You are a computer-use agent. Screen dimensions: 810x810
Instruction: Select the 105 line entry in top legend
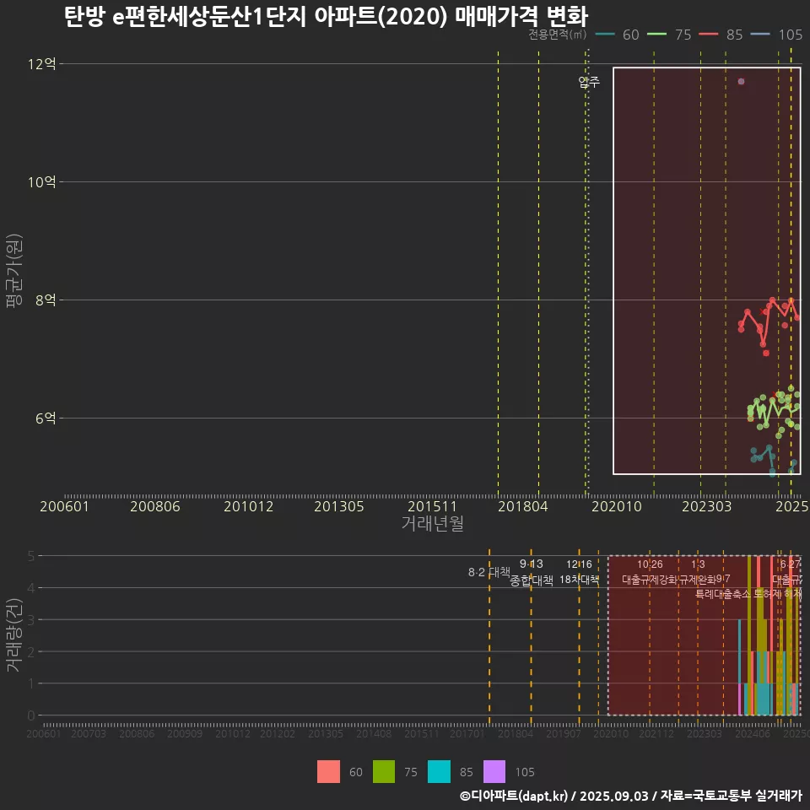click(x=776, y=35)
